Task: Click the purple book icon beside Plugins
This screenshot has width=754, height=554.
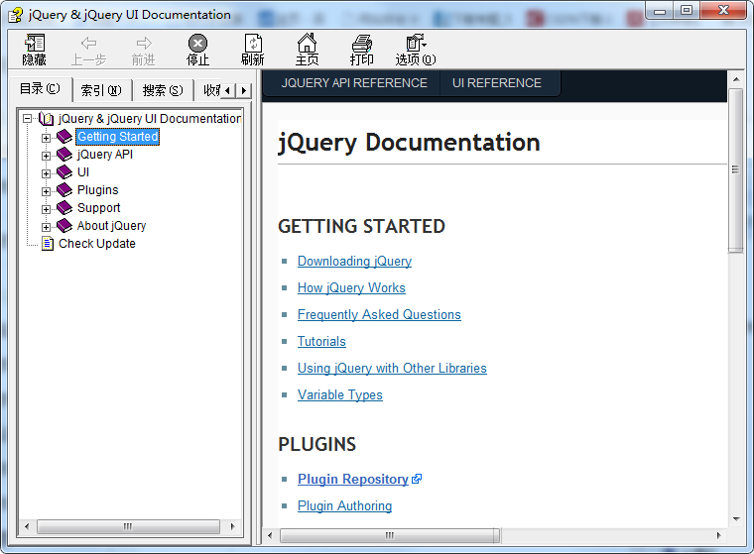Action: coord(64,190)
